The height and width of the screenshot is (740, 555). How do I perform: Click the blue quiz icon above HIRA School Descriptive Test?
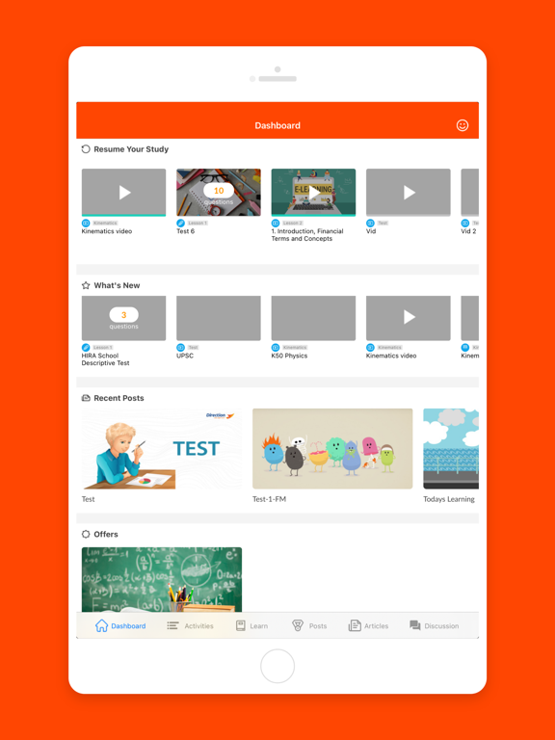[86, 347]
